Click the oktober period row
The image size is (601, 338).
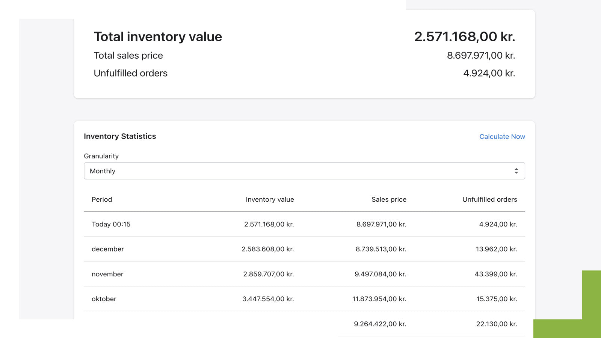point(104,299)
